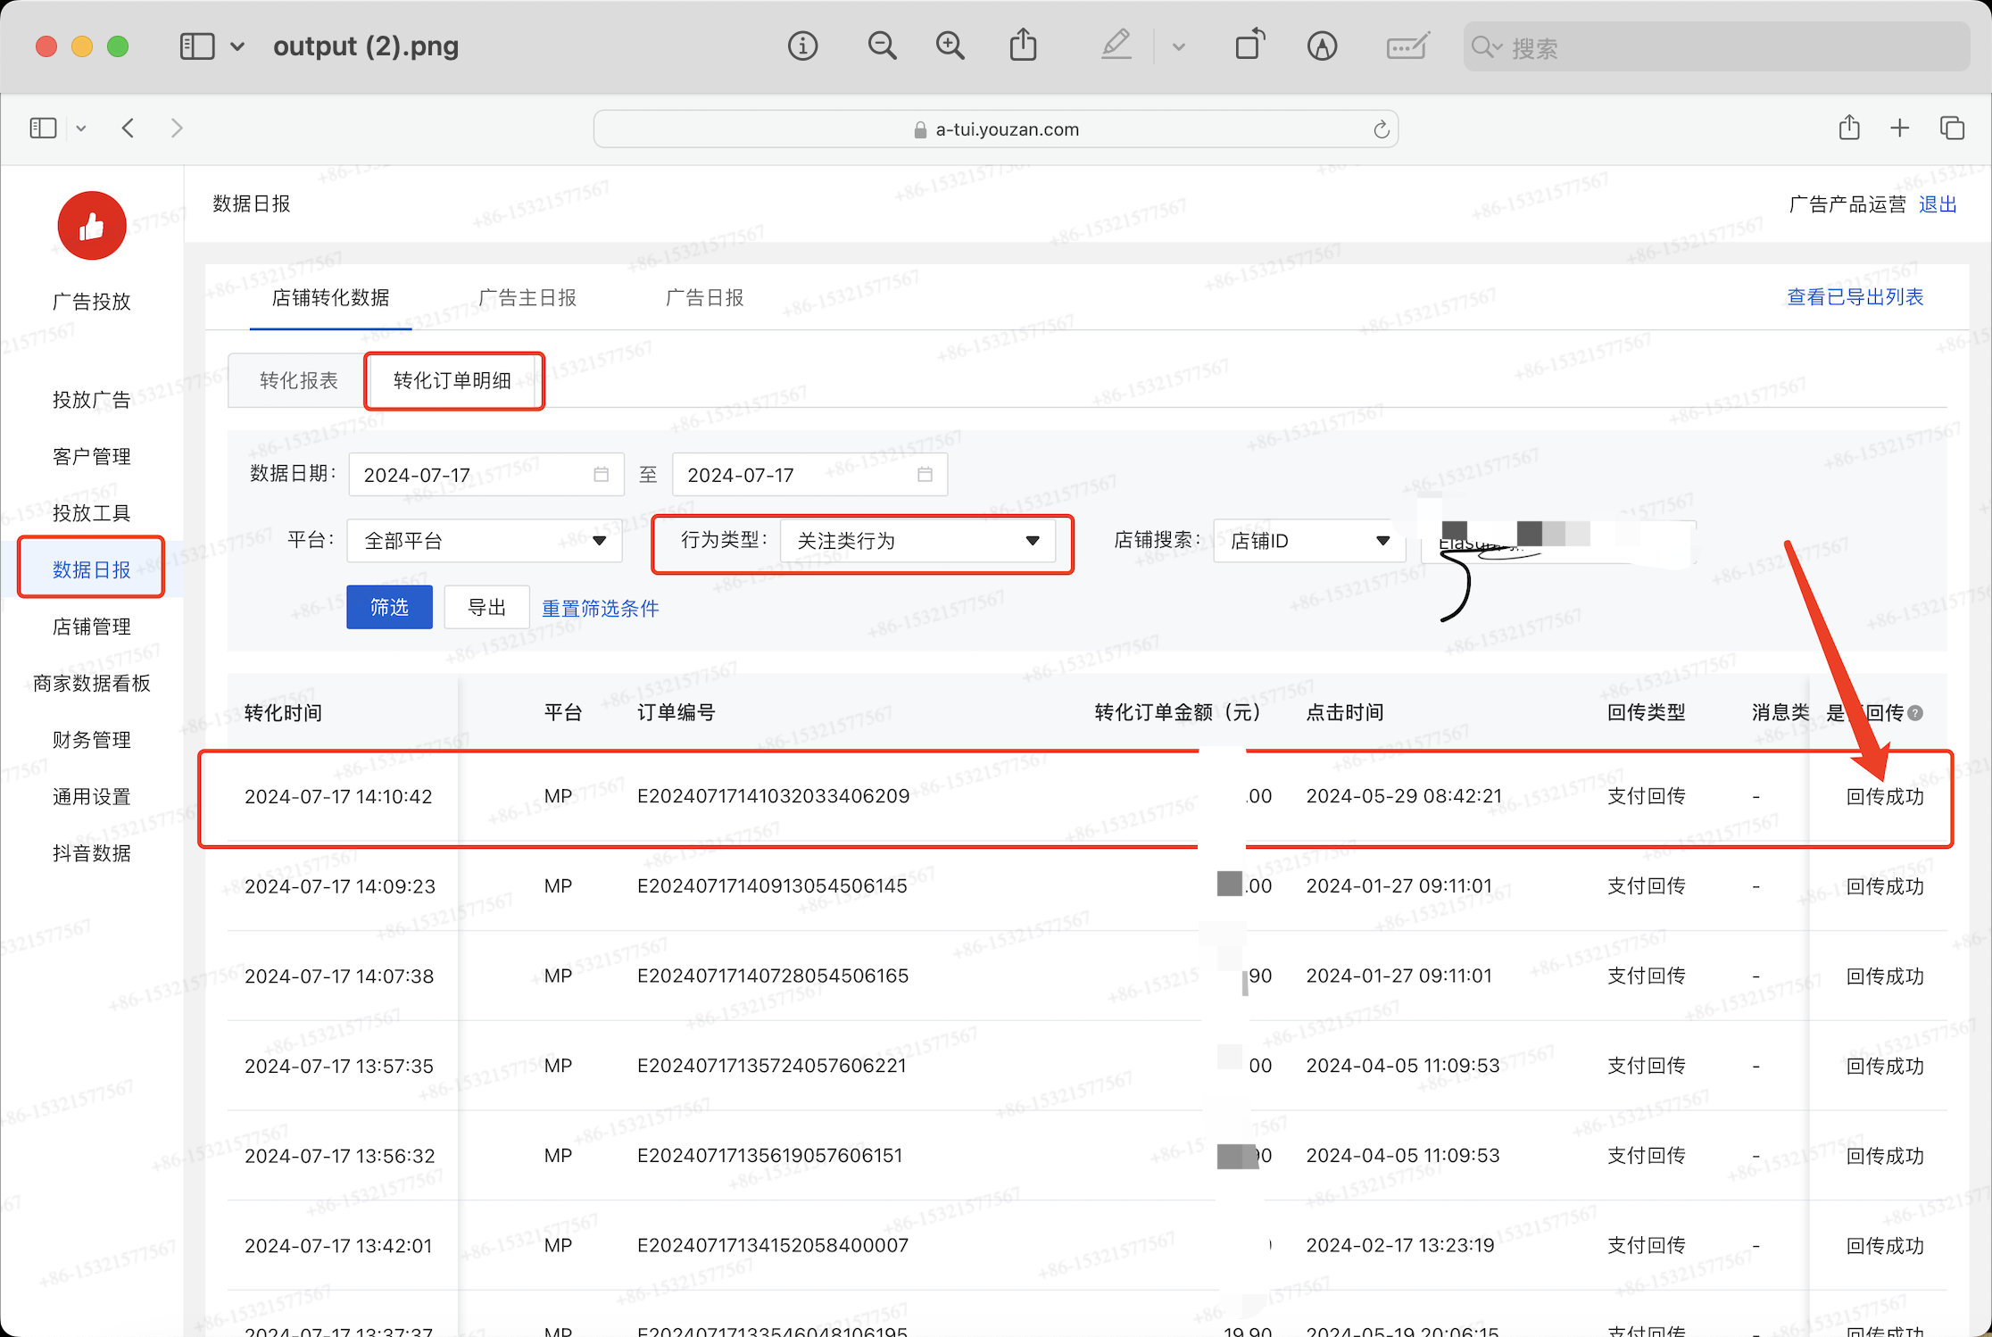Open 财务管理 in the sidebar
The height and width of the screenshot is (1337, 1992).
pyautogui.click(x=92, y=740)
